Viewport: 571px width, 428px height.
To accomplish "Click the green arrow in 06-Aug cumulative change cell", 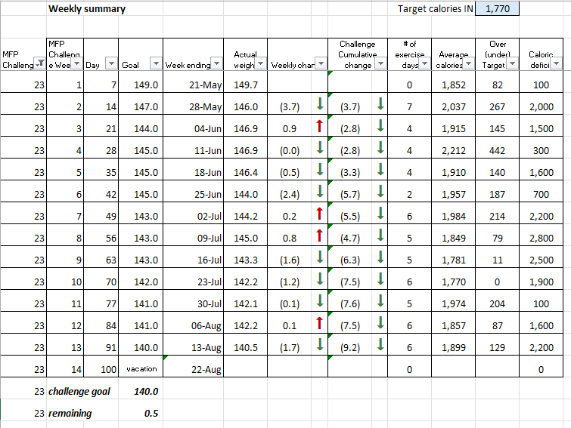I will pos(380,322).
